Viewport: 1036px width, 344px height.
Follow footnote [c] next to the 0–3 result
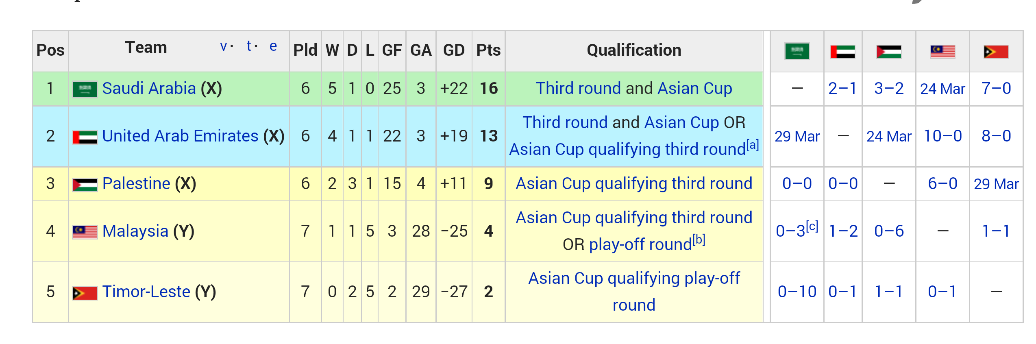[812, 226]
